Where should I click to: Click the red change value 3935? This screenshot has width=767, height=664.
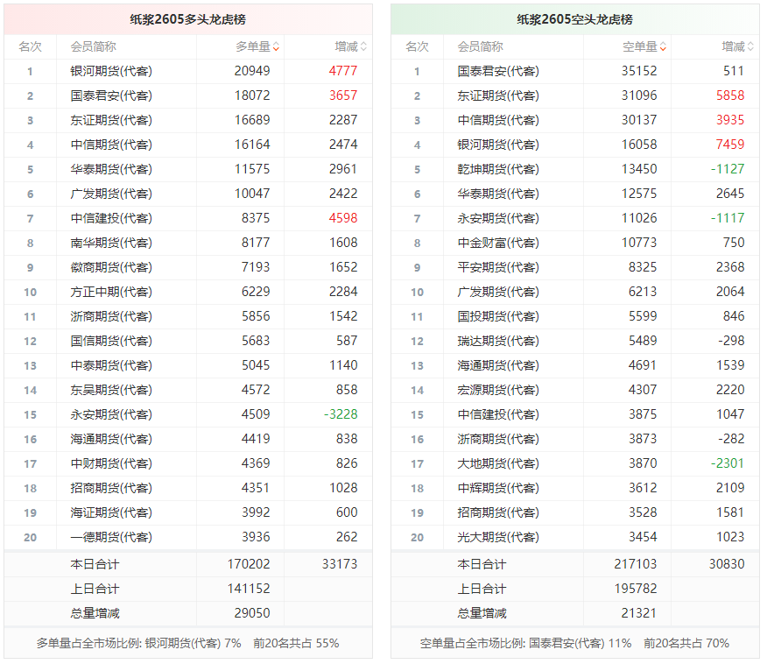(x=730, y=120)
